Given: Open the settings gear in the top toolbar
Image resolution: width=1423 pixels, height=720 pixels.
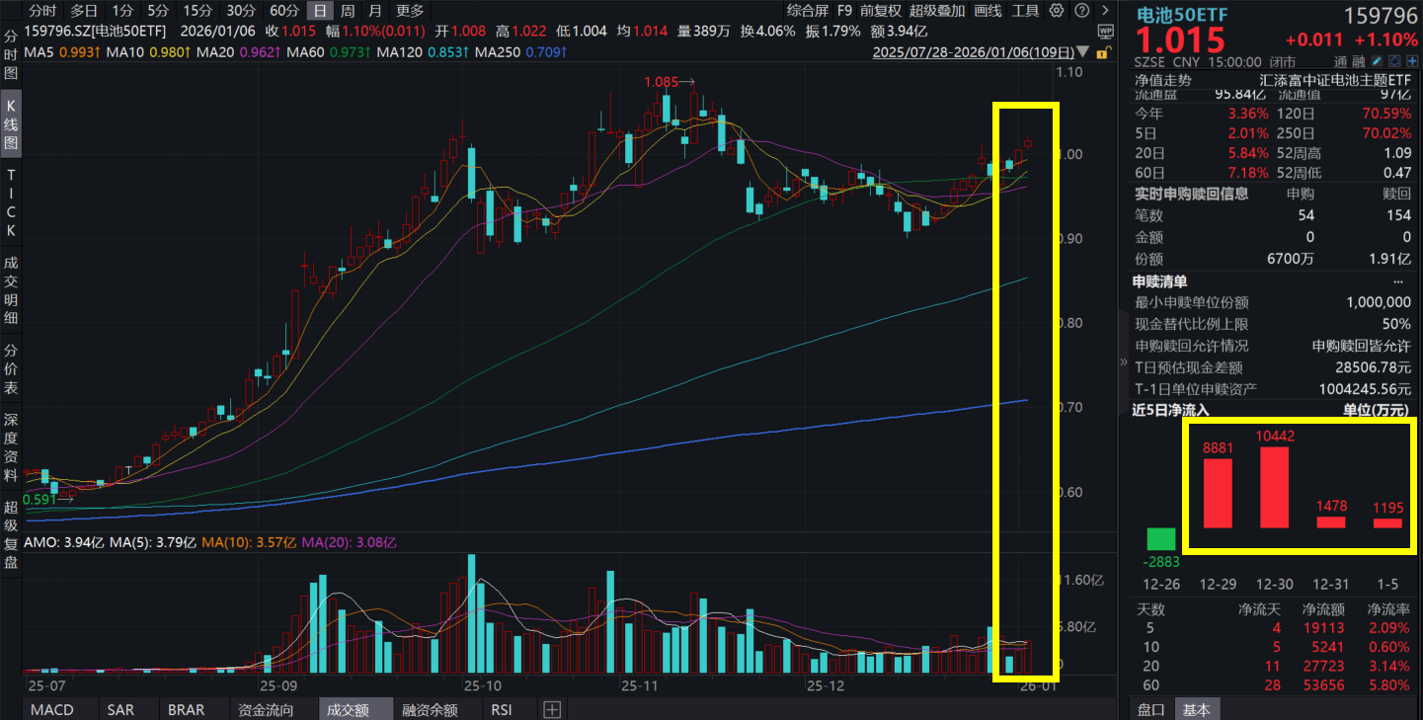Looking at the screenshot, I should pyautogui.click(x=1056, y=10).
